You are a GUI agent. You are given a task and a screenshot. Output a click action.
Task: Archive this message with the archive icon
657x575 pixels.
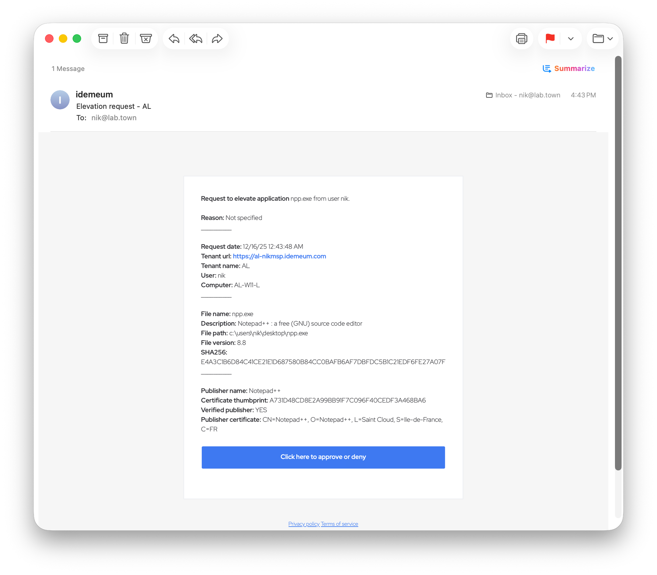click(x=103, y=38)
